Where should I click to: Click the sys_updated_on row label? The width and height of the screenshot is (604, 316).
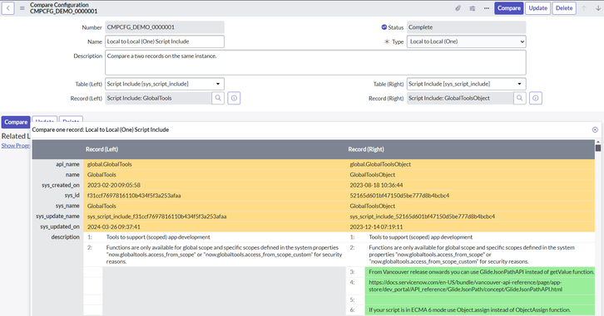coord(60,227)
